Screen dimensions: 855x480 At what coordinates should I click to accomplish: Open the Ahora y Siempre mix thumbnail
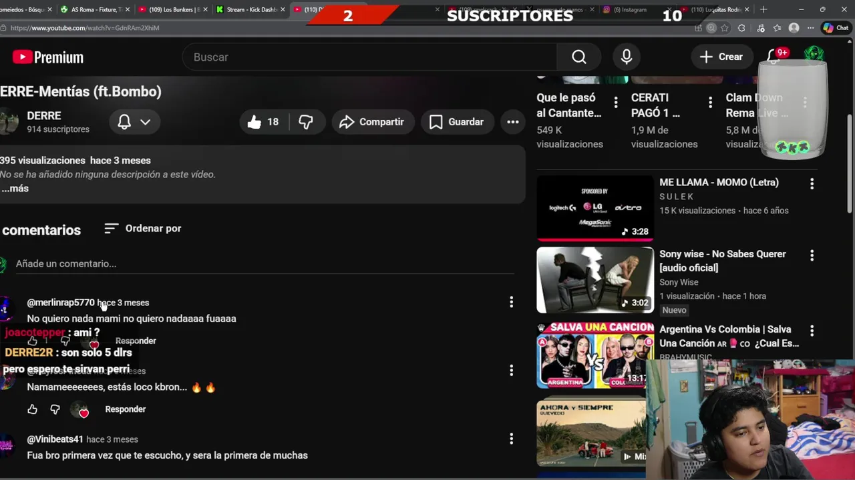click(x=591, y=433)
